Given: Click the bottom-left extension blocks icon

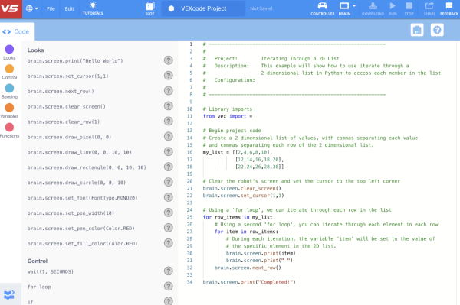Looking at the screenshot, I should pyautogui.click(x=8, y=294).
